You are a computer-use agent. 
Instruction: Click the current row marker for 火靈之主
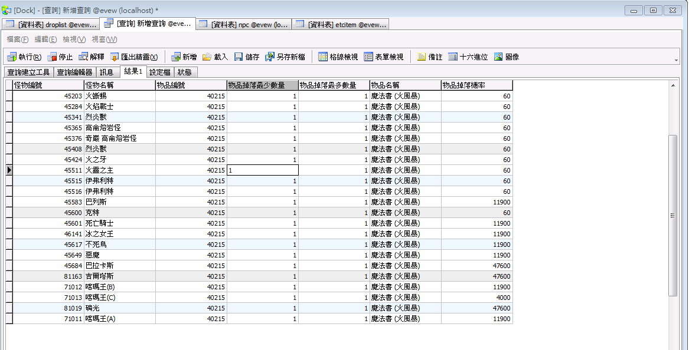coord(9,170)
